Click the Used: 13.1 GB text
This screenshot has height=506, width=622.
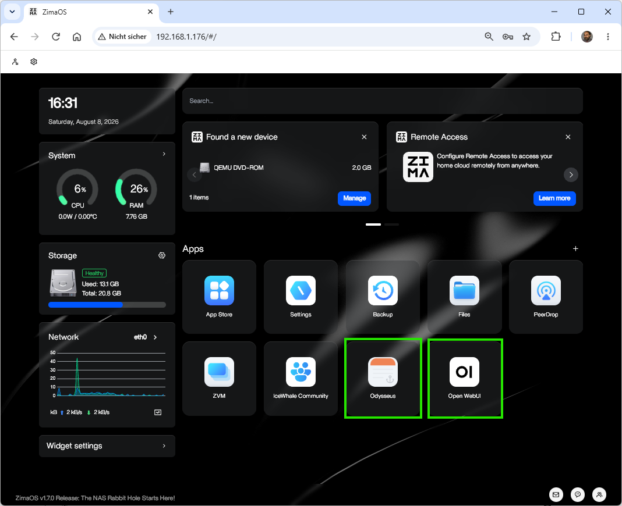100,284
